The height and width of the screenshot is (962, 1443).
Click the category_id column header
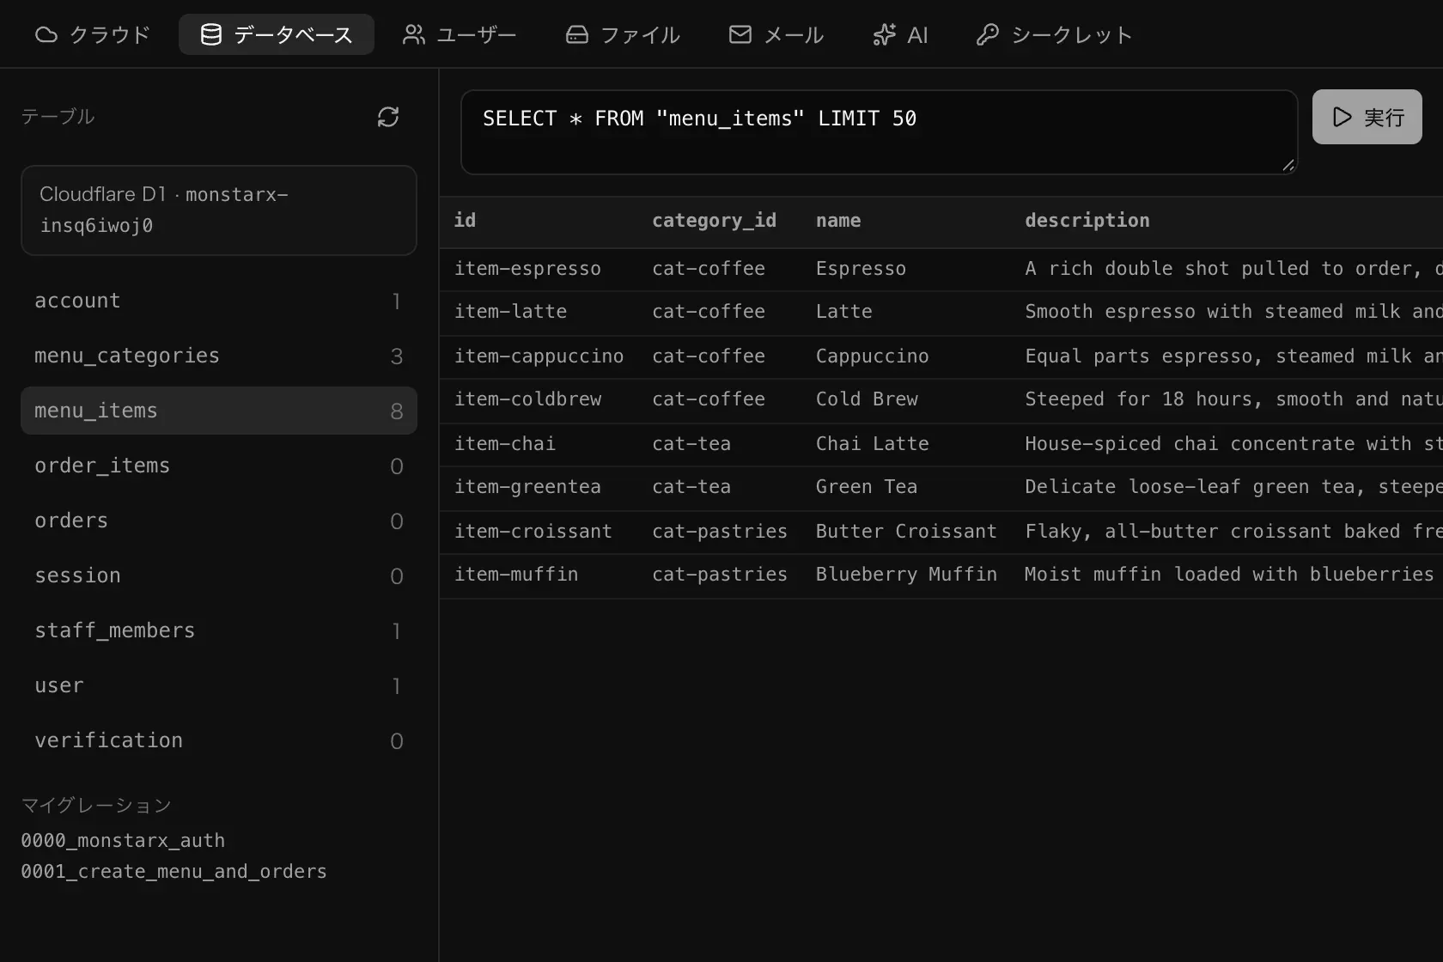tap(714, 221)
